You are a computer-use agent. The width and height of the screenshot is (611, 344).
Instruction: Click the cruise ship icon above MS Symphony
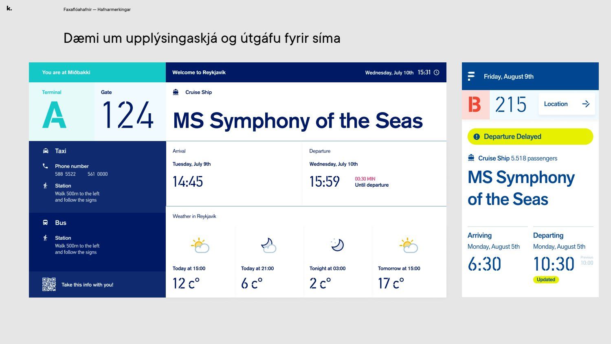click(176, 92)
